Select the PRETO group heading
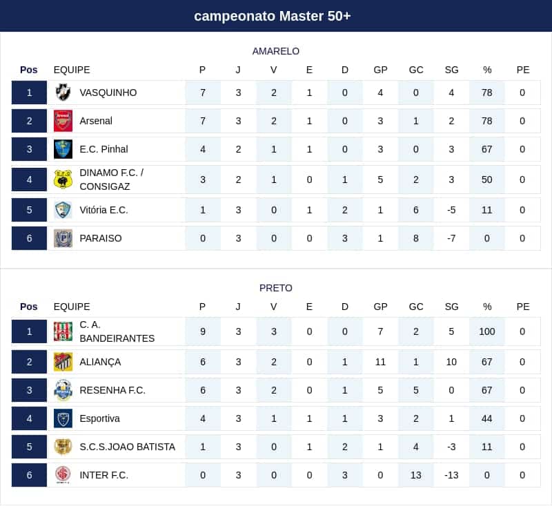Image resolution: width=552 pixels, height=522 pixels. [276, 288]
